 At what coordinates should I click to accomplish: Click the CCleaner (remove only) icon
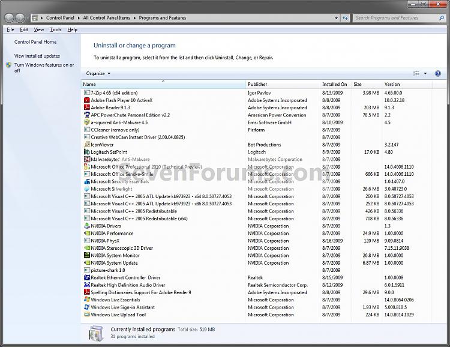[86, 130]
